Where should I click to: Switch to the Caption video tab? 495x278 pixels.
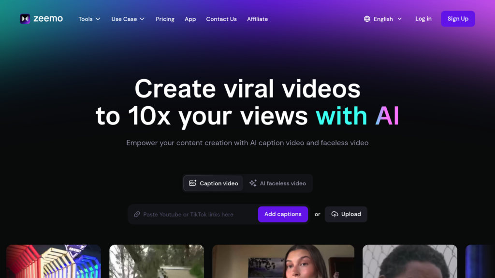213,183
